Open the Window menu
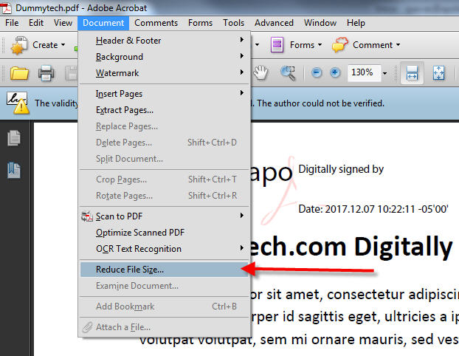 tap(320, 23)
